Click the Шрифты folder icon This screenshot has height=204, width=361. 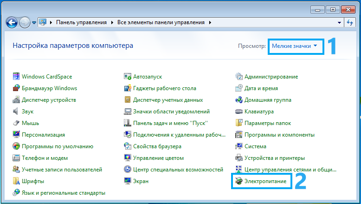[x=16, y=181]
